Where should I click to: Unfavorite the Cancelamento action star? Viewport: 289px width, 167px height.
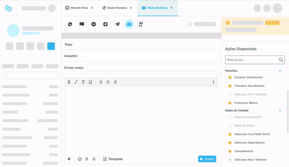tap(230, 151)
